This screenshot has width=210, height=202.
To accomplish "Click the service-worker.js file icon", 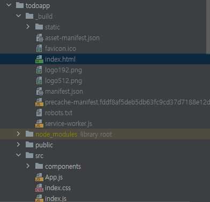I will tap(39, 124).
